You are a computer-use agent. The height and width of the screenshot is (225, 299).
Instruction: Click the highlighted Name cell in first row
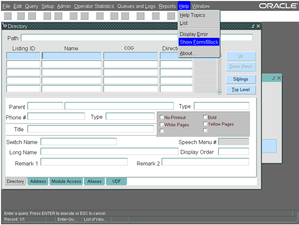coord(71,56)
